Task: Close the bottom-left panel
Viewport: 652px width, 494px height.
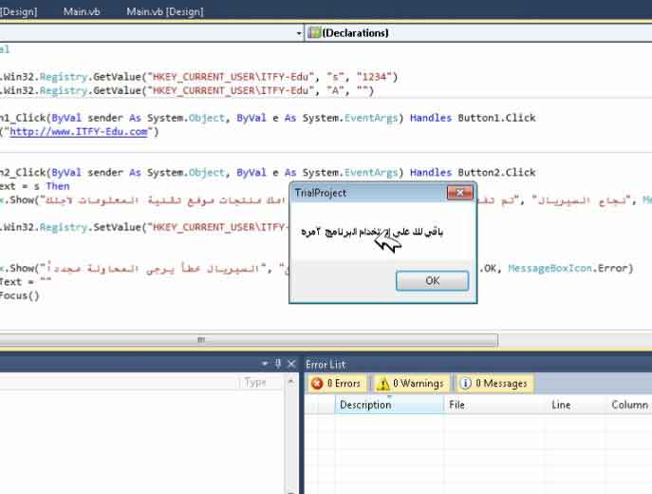Action: tap(291, 364)
